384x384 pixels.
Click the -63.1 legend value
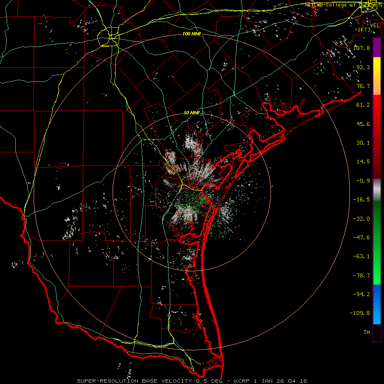361,256
